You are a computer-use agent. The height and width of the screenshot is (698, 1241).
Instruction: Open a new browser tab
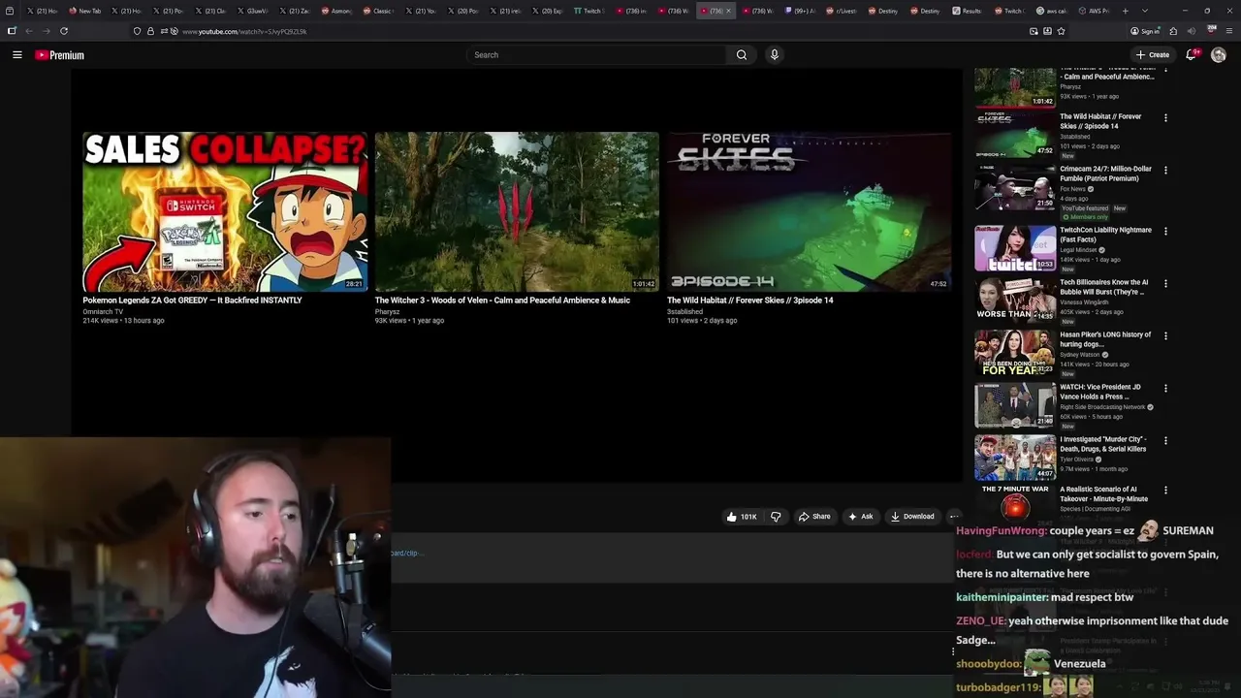(1125, 11)
